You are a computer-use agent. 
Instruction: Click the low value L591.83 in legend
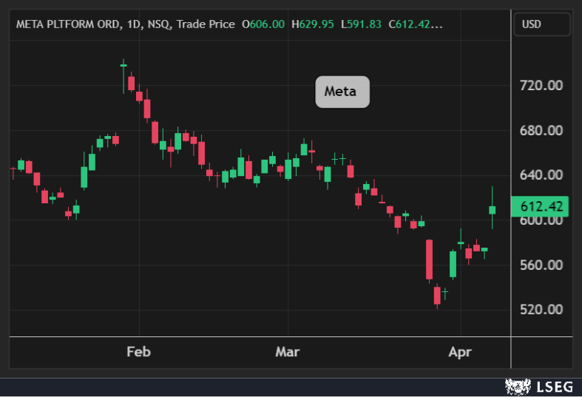[361, 24]
